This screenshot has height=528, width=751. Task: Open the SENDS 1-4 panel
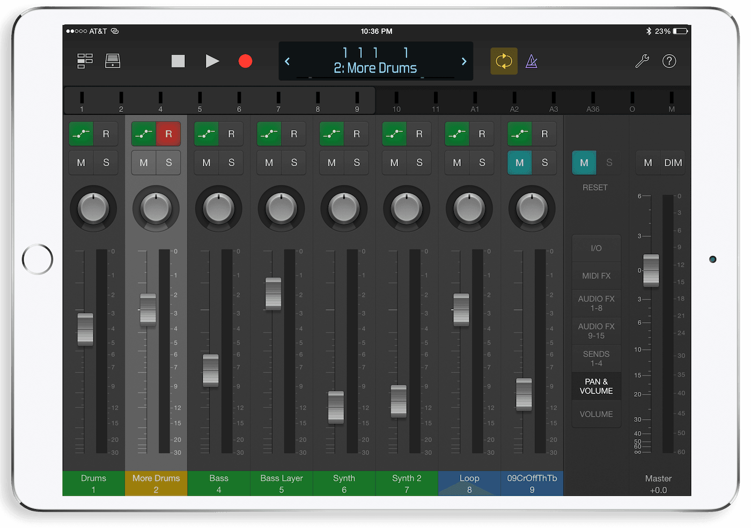tap(596, 358)
